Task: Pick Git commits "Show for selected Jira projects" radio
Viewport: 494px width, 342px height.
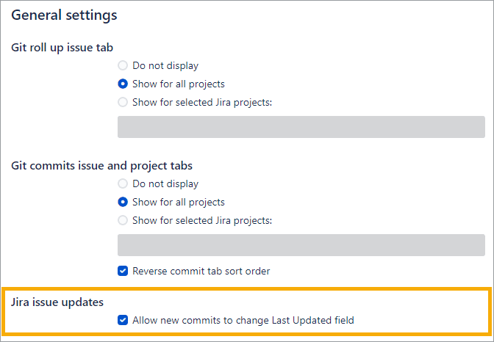Action: [123, 221]
